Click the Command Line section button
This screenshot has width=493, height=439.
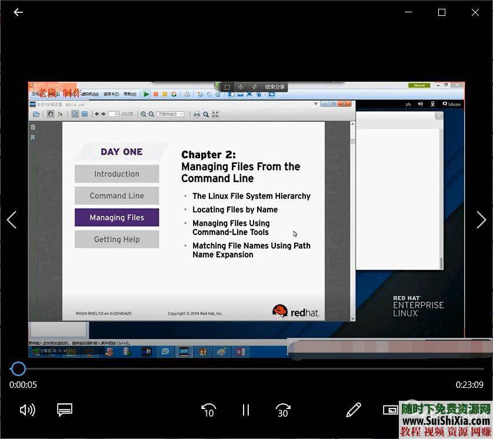coord(116,196)
